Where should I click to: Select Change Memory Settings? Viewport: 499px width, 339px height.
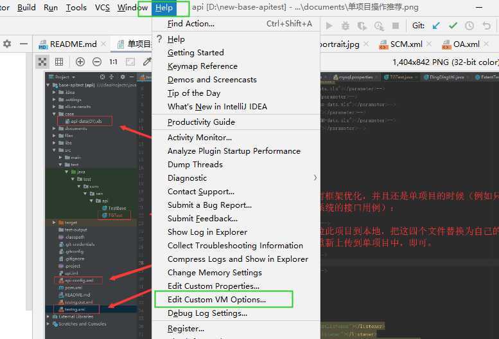pos(236,273)
